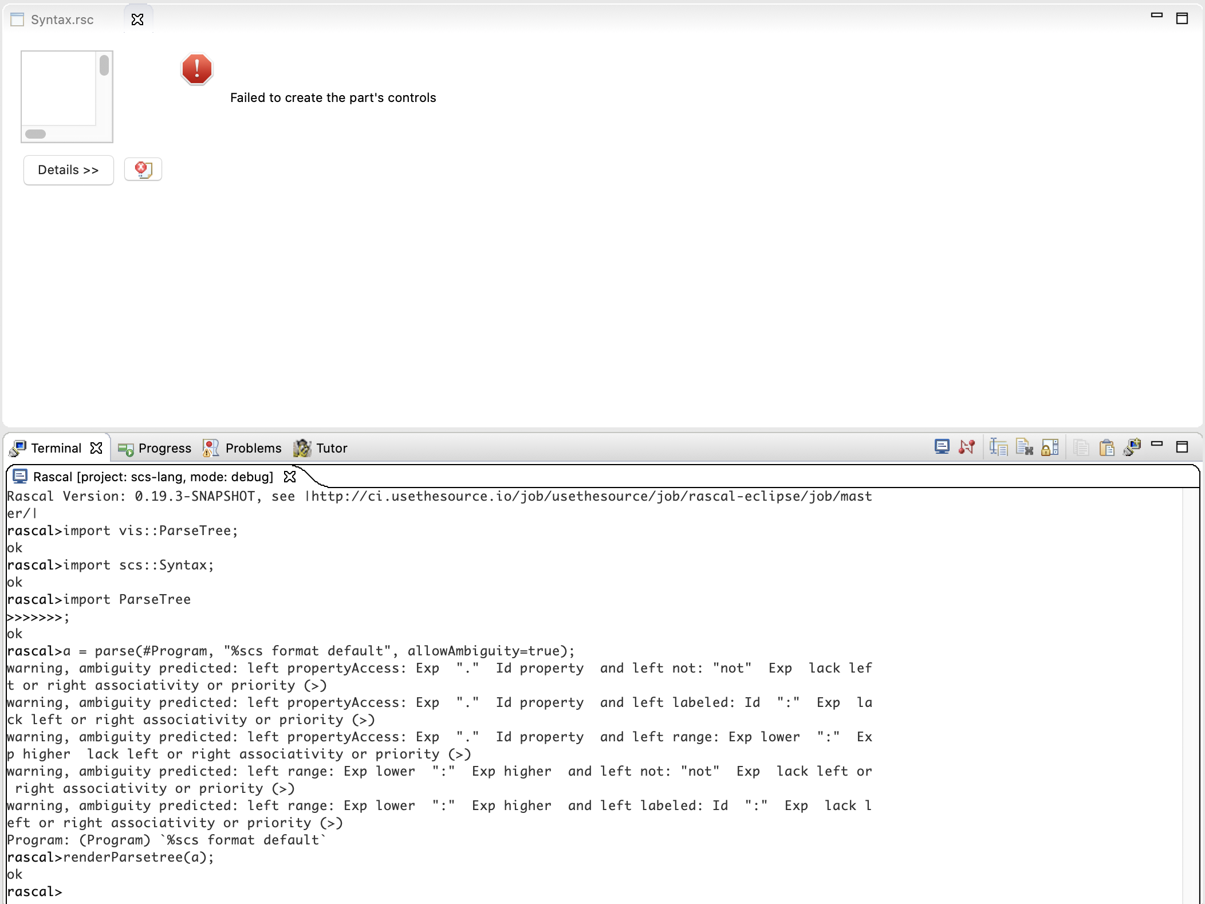Click the Rascal console monitor icon
1205x904 pixels.
[x=21, y=476]
